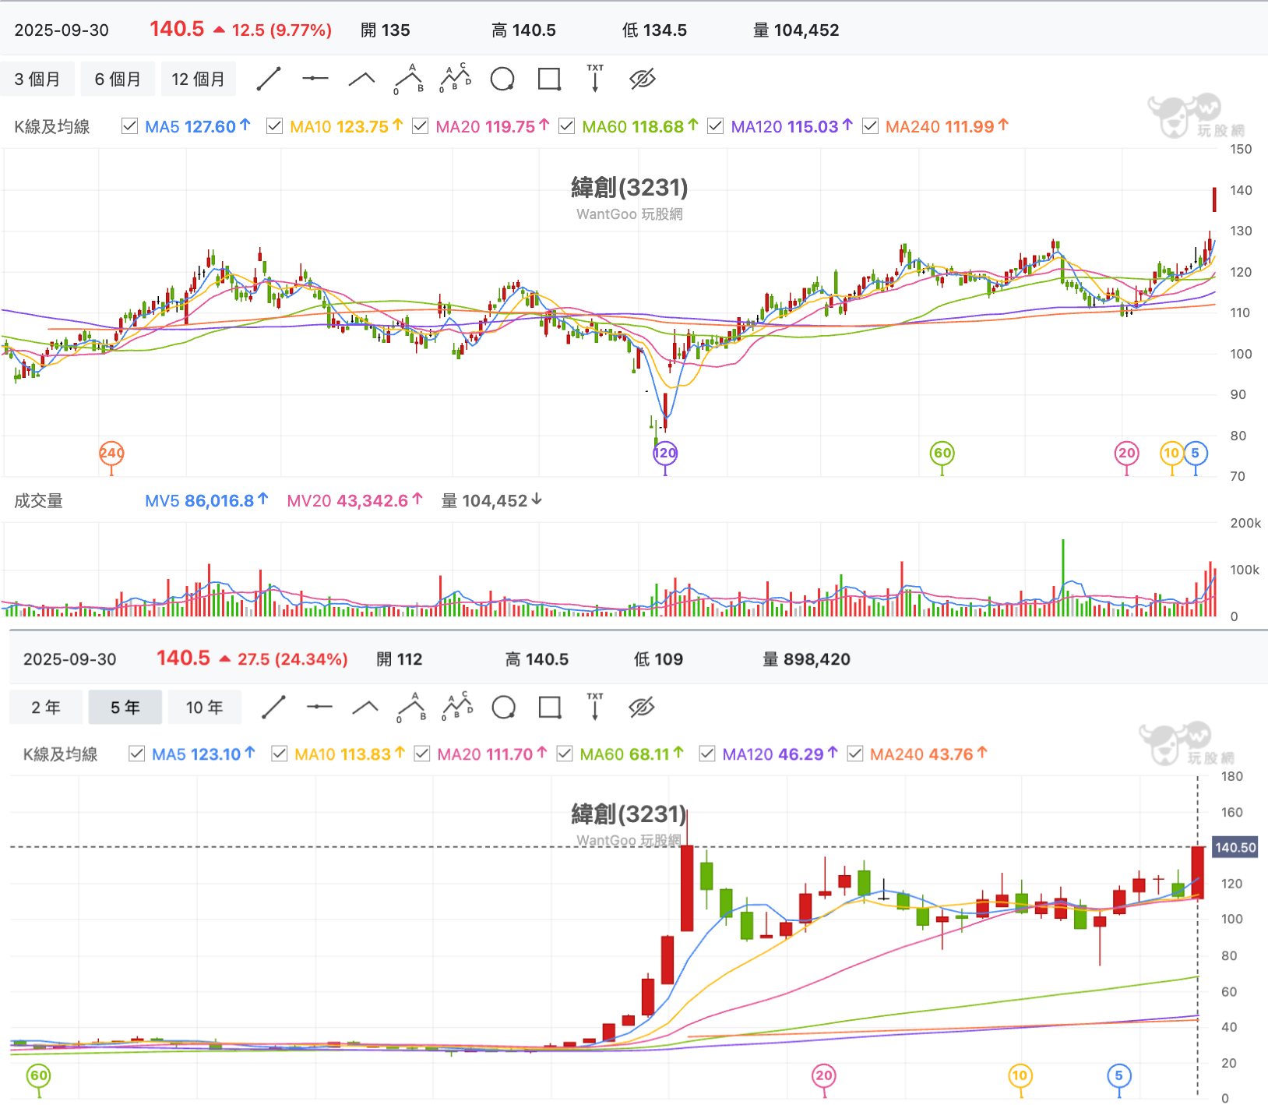Image resolution: width=1268 pixels, height=1105 pixels.
Task: Click MV20 43,342.6 volume average label
Action: 354,501
